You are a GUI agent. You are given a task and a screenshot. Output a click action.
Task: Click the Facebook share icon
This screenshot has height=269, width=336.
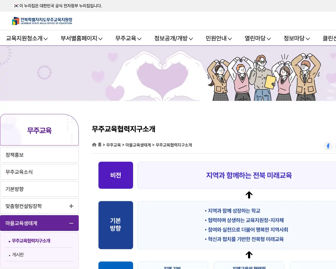coord(328,146)
